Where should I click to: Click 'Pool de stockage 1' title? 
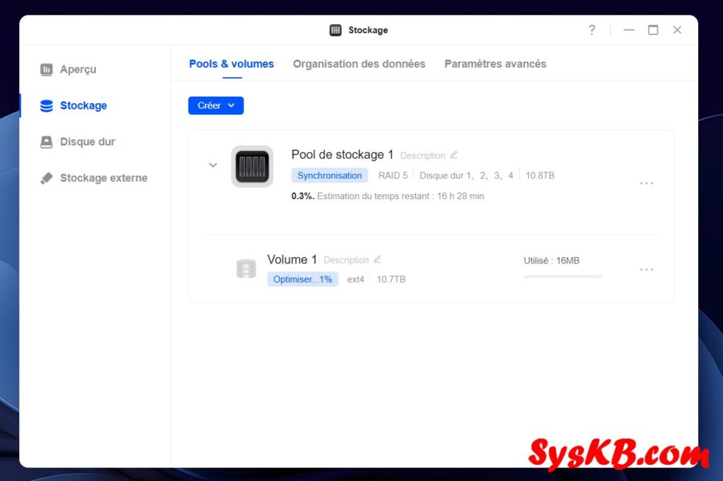pyautogui.click(x=342, y=155)
